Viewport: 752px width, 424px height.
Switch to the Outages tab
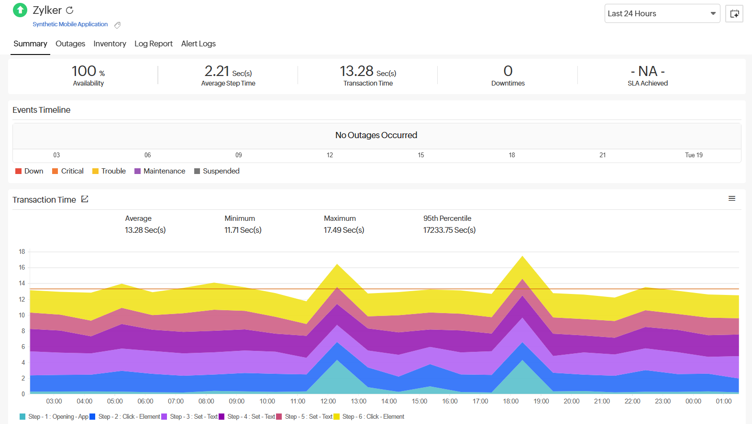(x=70, y=43)
